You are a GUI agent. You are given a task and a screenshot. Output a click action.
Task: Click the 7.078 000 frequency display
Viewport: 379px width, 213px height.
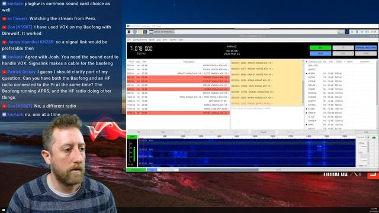[141, 49]
